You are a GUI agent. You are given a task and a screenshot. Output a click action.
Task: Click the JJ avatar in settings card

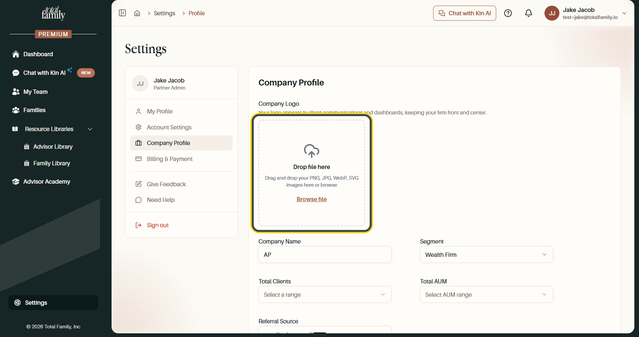pos(140,84)
